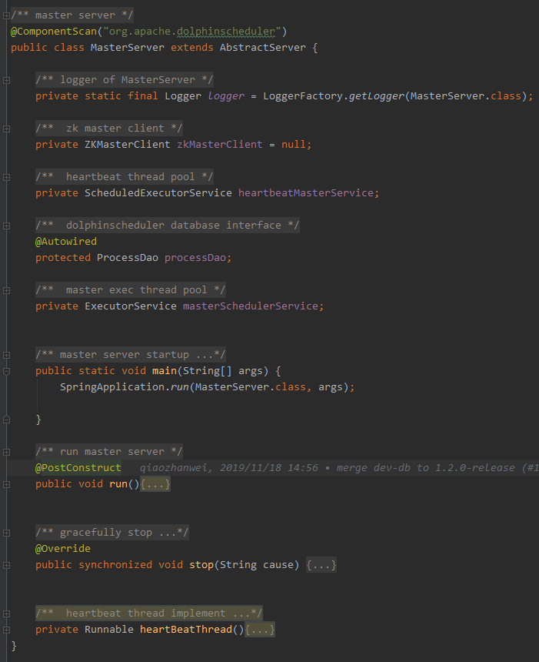Click the main method name
The height and width of the screenshot is (662, 539).
[x=165, y=371]
